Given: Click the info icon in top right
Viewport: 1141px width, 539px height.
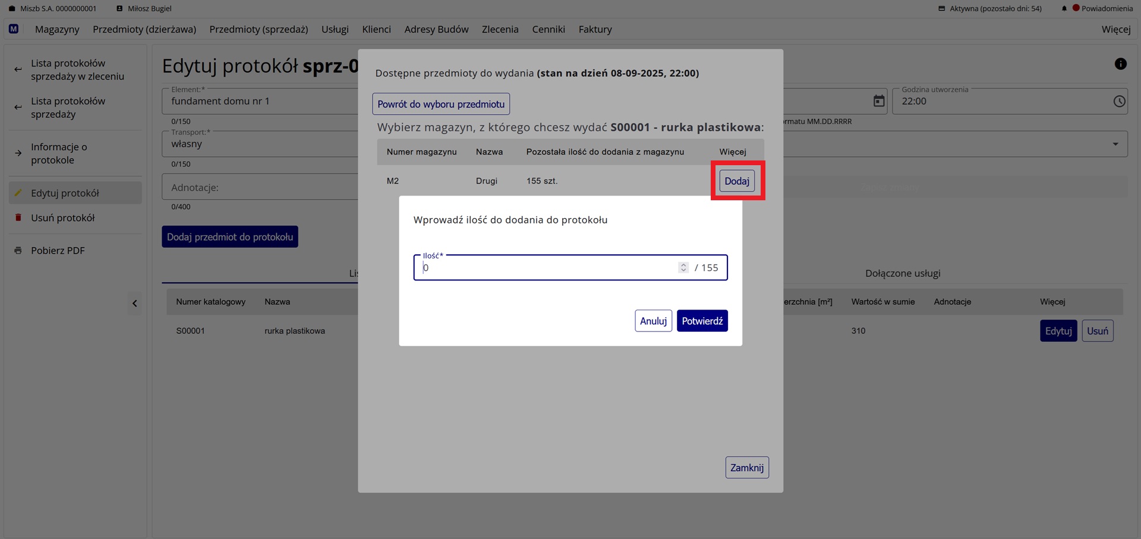Looking at the screenshot, I should 1120,64.
